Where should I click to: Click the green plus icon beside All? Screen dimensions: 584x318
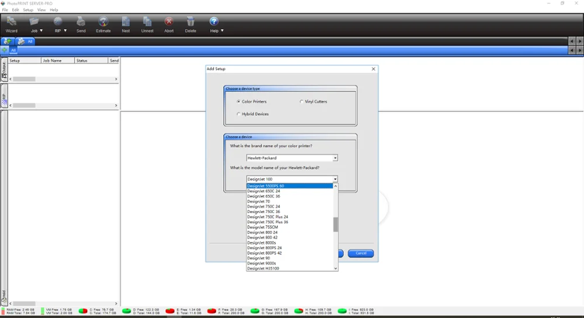(4, 50)
